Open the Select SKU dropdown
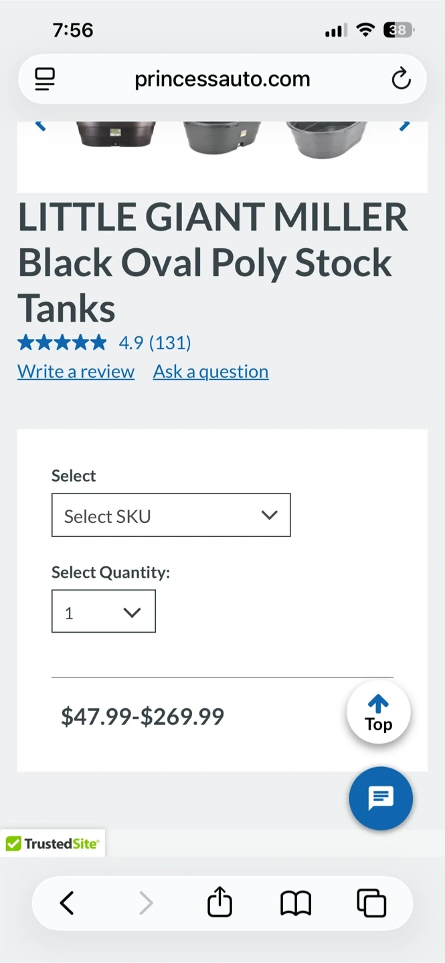Image resolution: width=445 pixels, height=963 pixels. (171, 515)
